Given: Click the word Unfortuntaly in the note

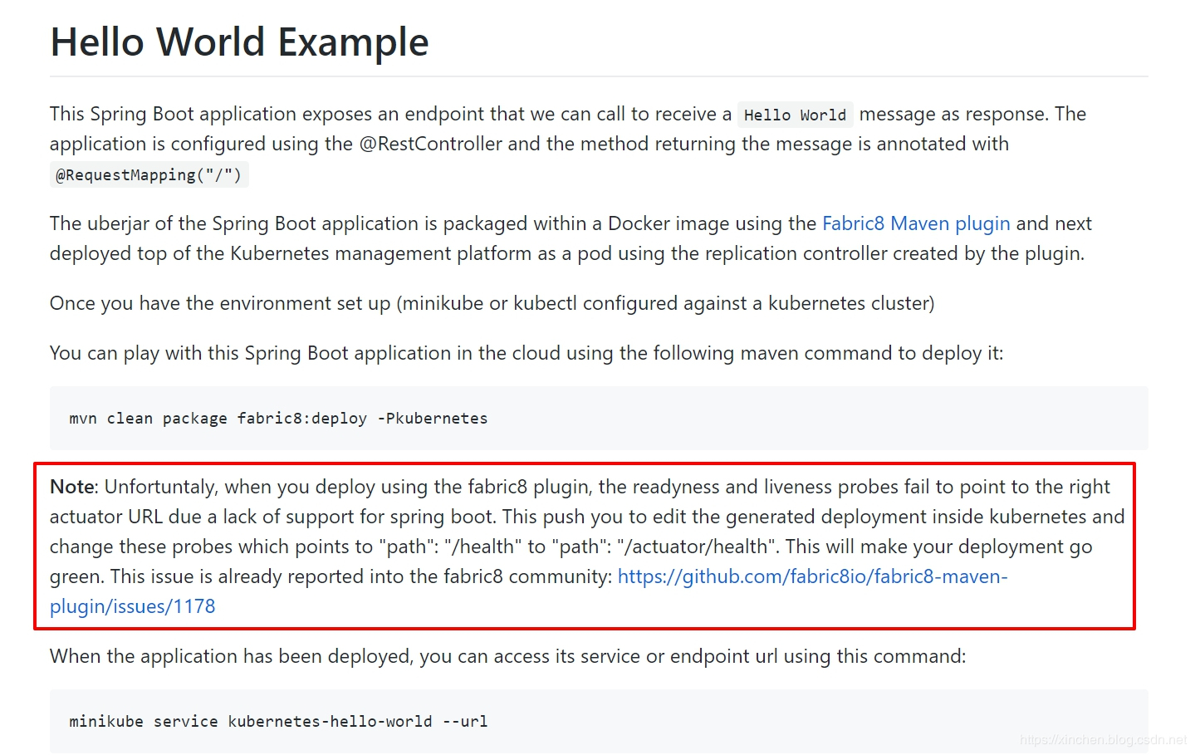Looking at the screenshot, I should 160,487.
